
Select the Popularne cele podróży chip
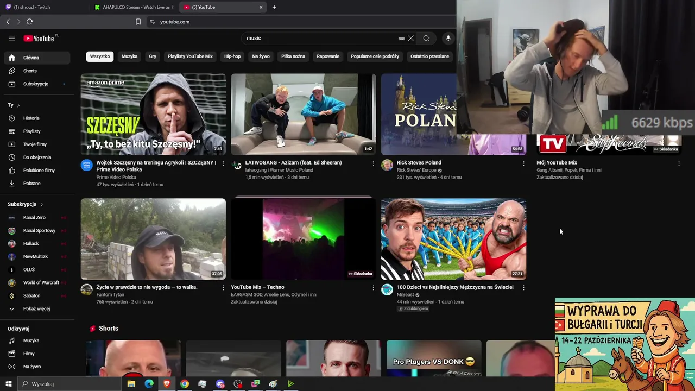pyautogui.click(x=375, y=56)
